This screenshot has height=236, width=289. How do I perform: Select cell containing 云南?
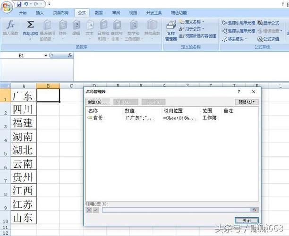(x=24, y=163)
